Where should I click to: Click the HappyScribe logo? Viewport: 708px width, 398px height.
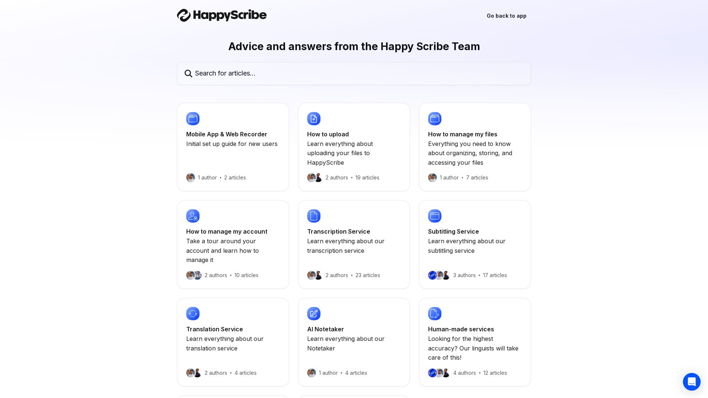click(x=222, y=15)
